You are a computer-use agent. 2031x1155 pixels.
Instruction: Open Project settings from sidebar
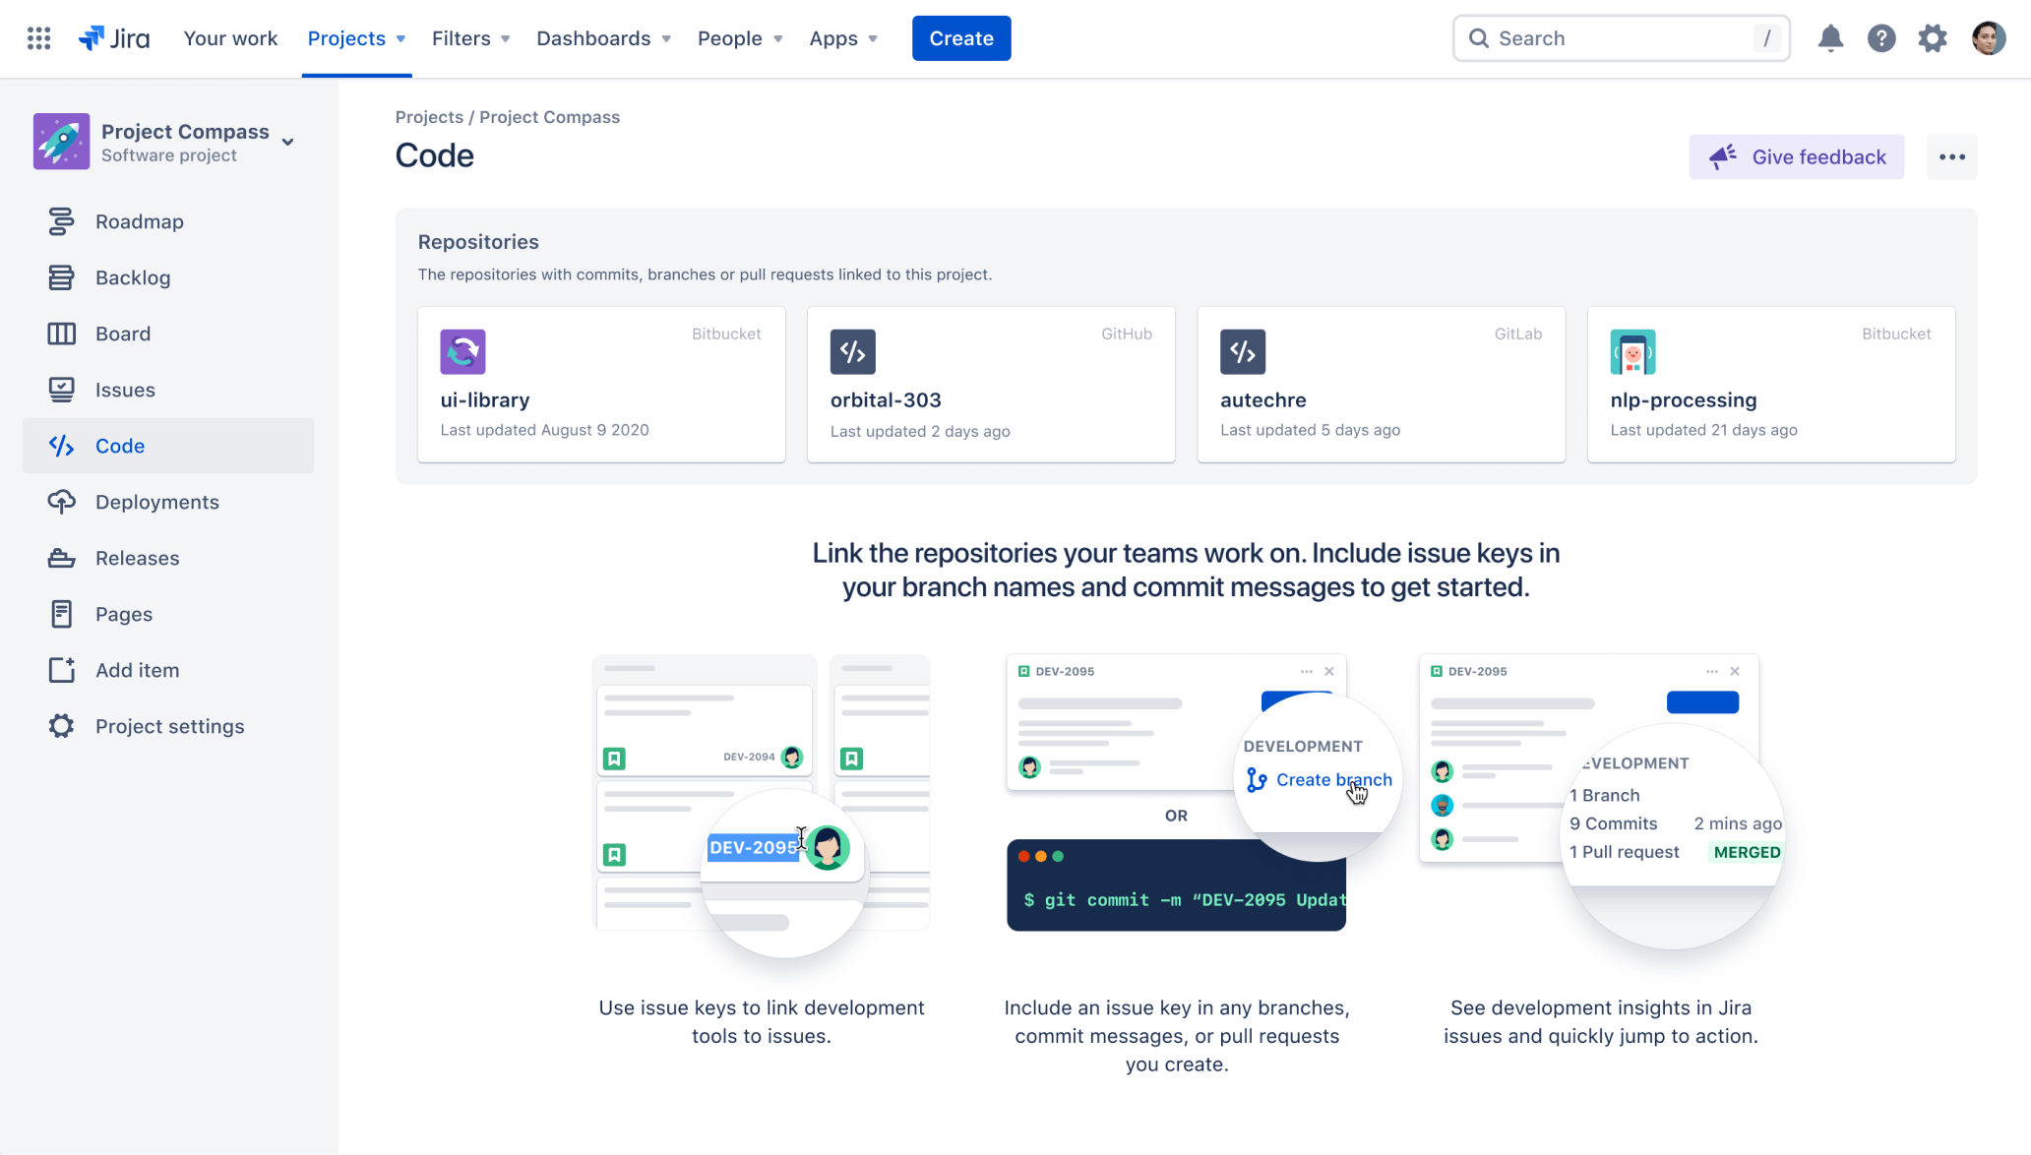point(169,725)
